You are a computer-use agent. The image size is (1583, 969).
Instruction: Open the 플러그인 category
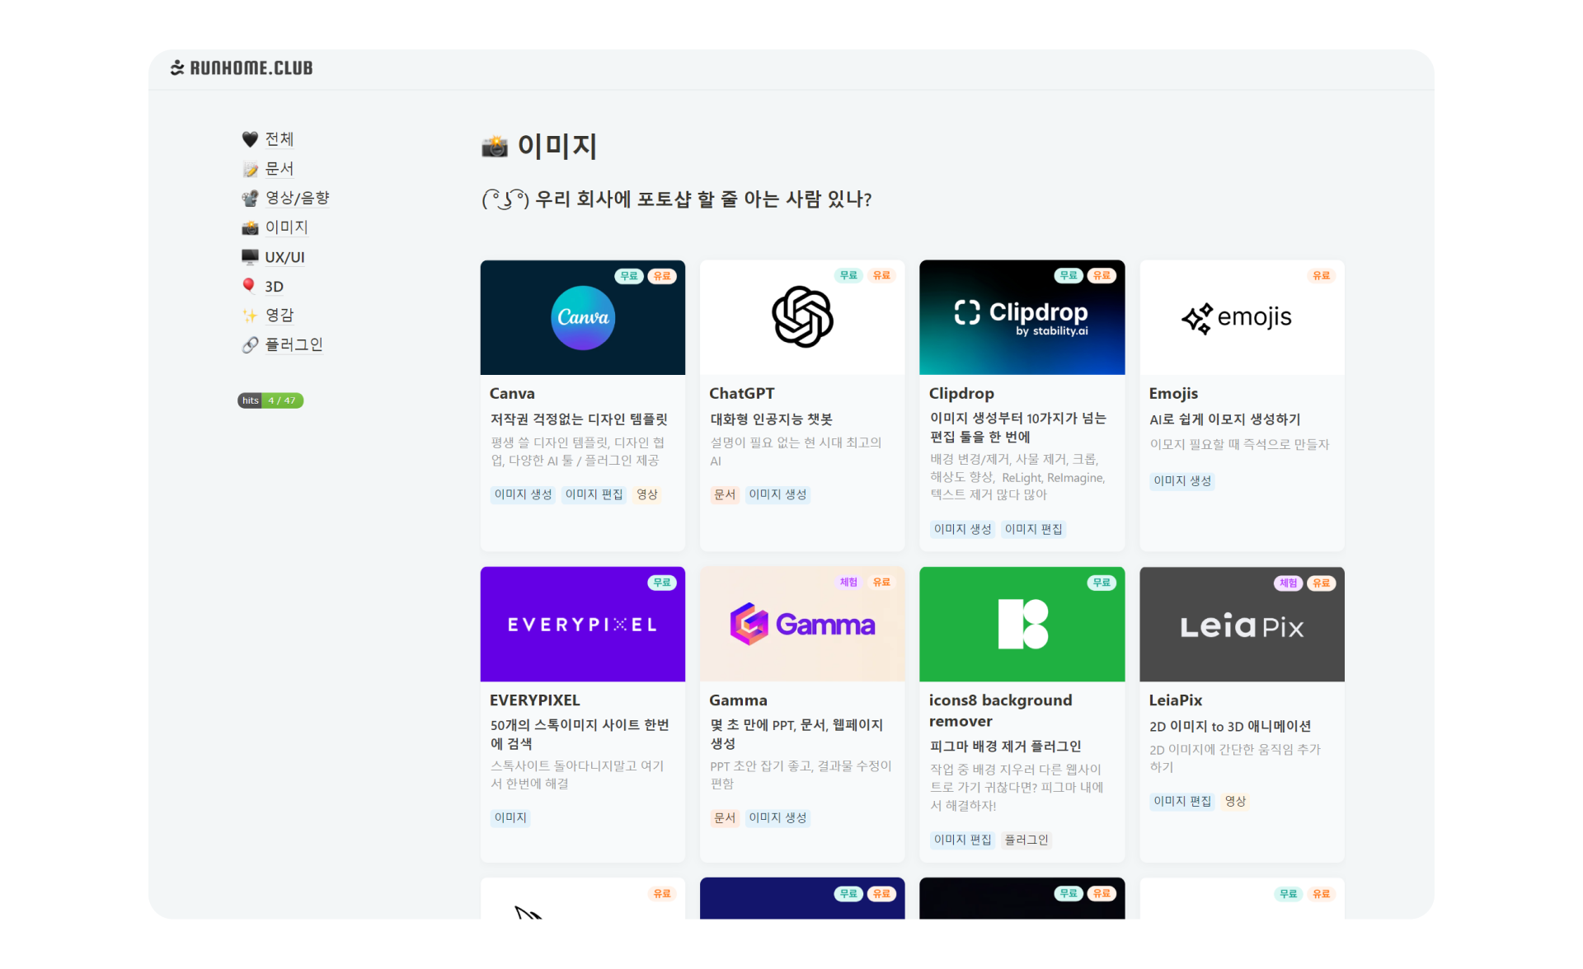[x=294, y=344]
